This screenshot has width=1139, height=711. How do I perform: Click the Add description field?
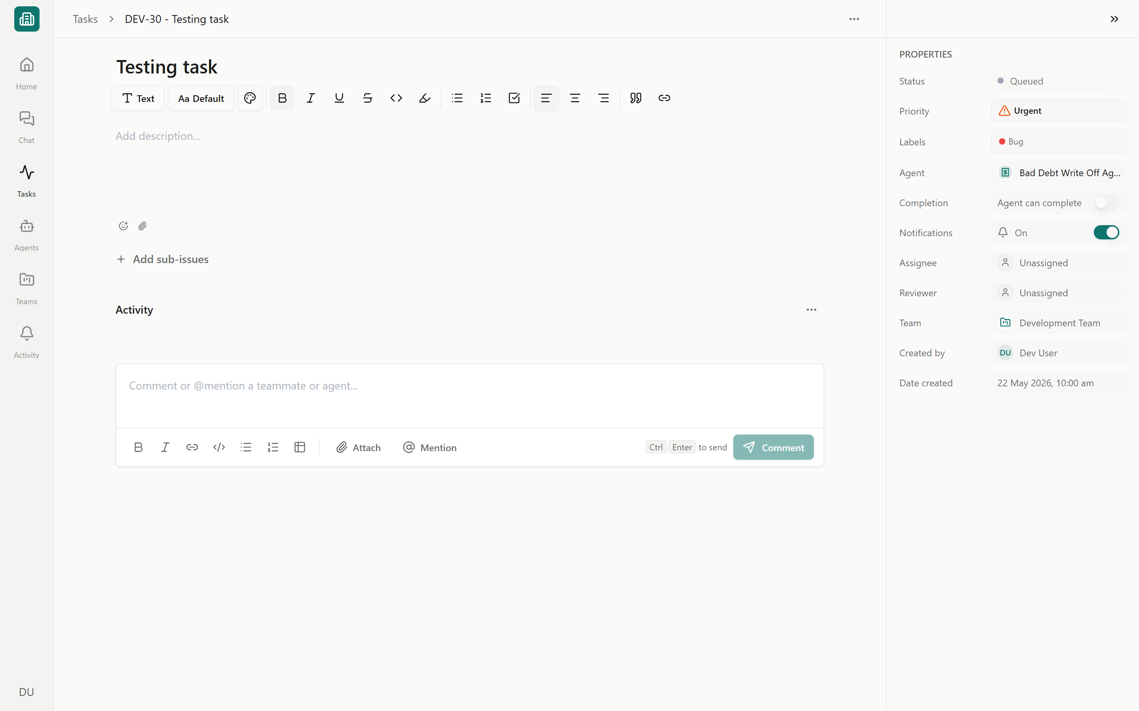[469, 136]
